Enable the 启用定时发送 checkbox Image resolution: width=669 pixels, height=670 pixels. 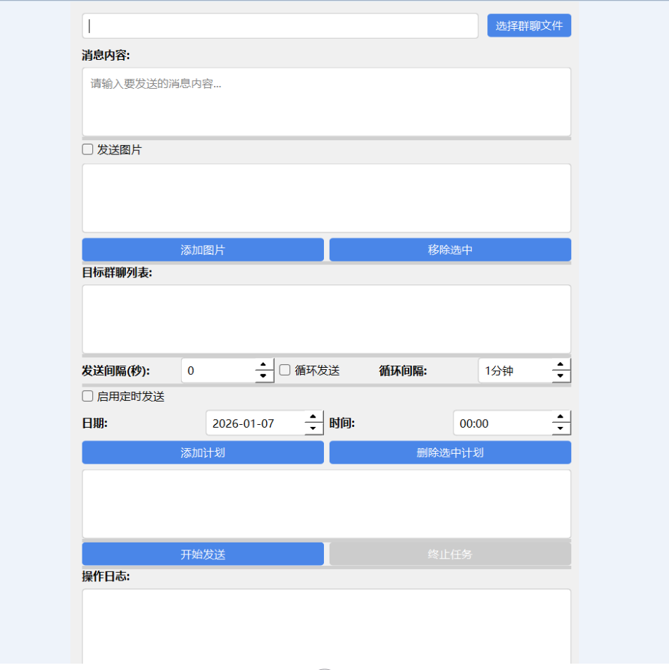[88, 396]
